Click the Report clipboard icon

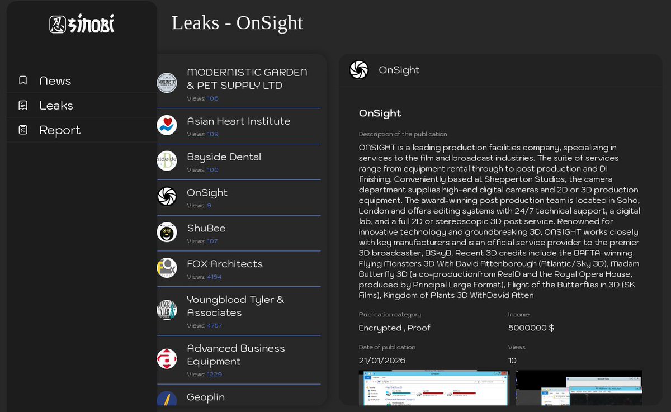pyautogui.click(x=23, y=130)
